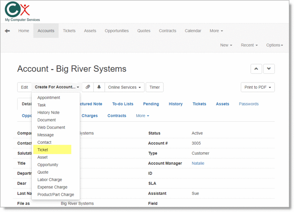Click the back arrow icon
Viewport: 294px width, 212px height.
[7, 31]
